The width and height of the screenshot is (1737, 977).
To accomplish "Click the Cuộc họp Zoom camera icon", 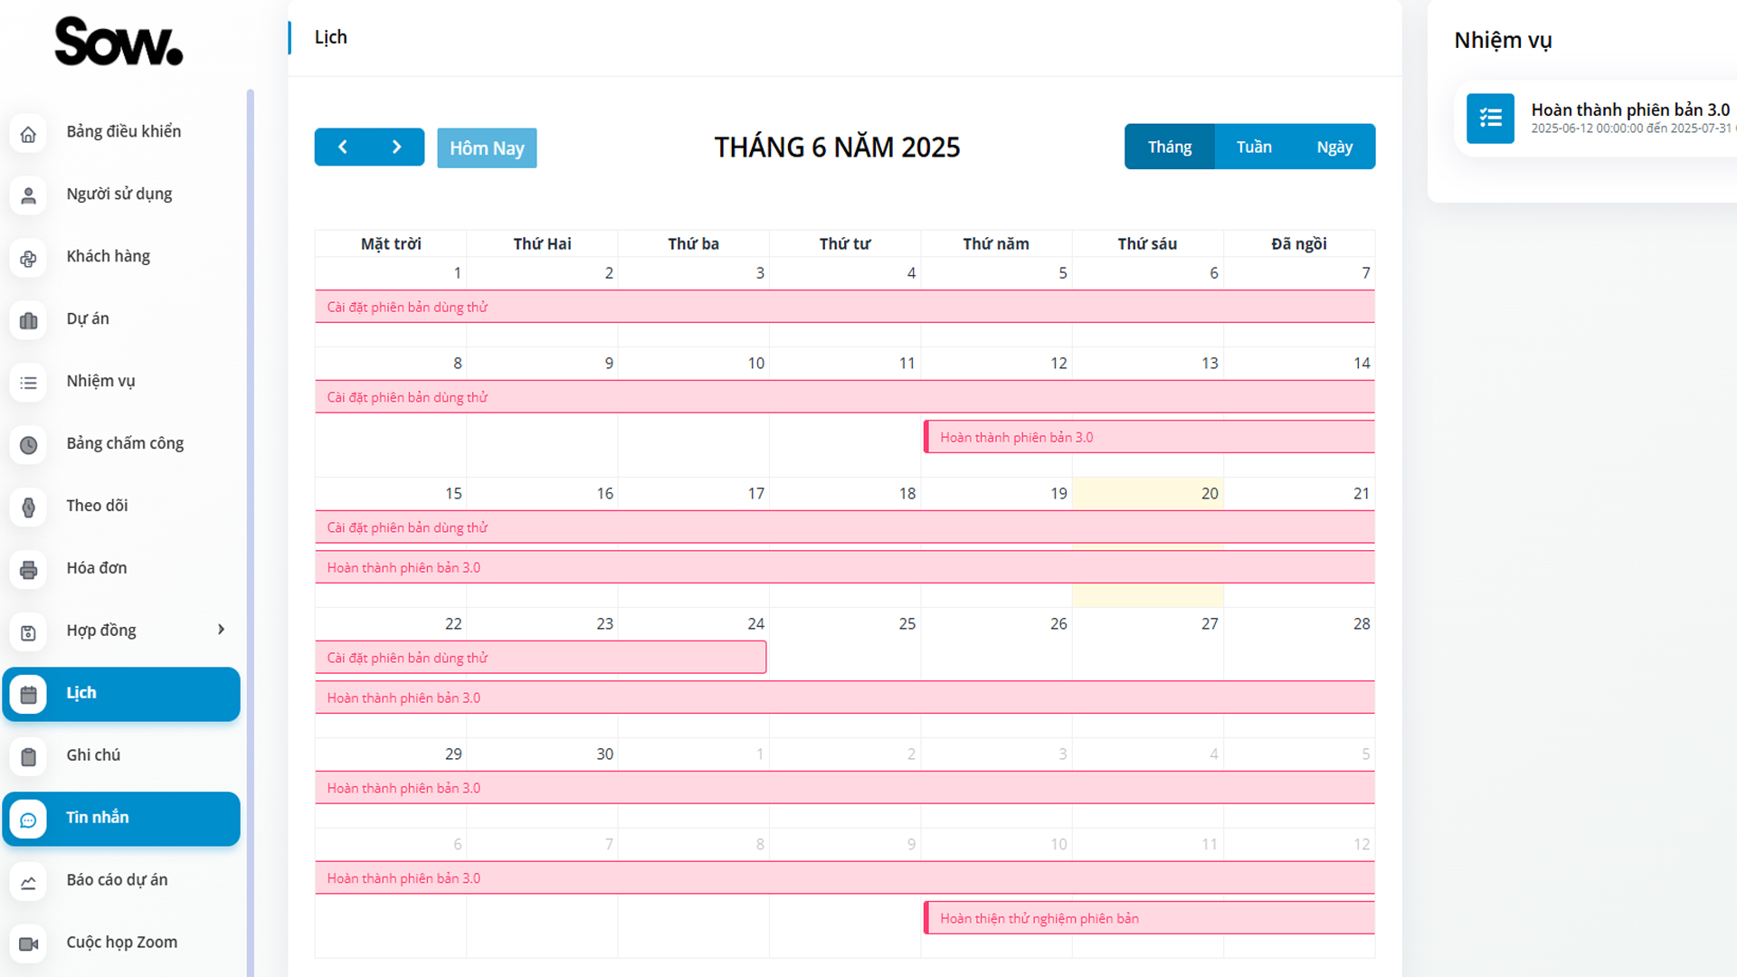I will (x=29, y=944).
